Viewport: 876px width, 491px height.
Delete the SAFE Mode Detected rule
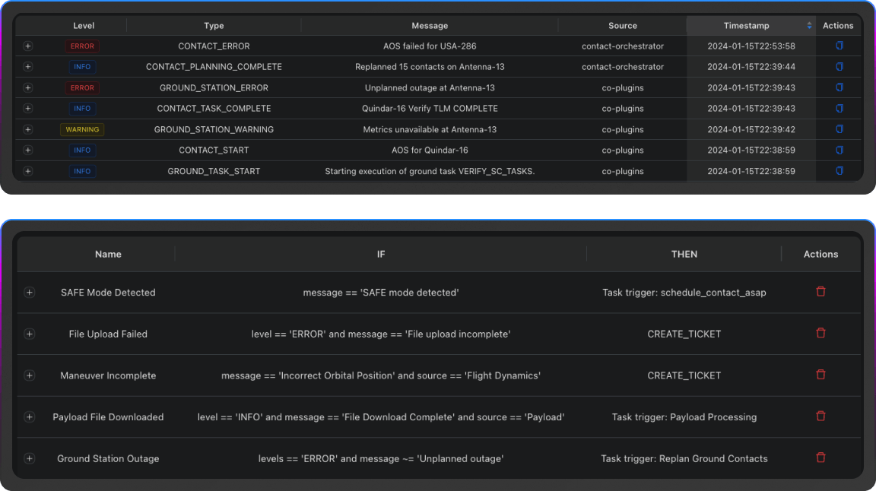[820, 292]
